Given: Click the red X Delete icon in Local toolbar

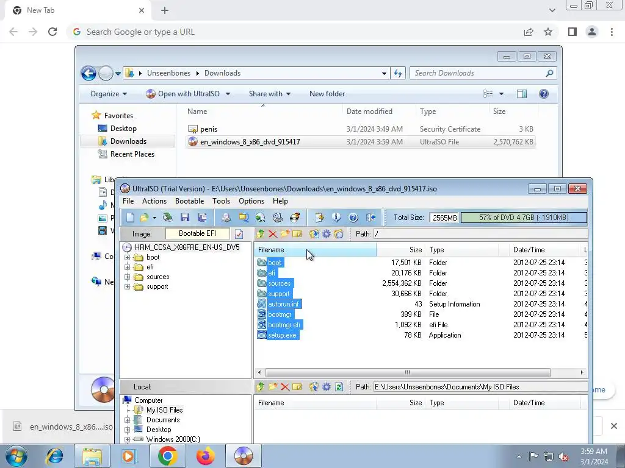Looking at the screenshot, I should pyautogui.click(x=284, y=387).
